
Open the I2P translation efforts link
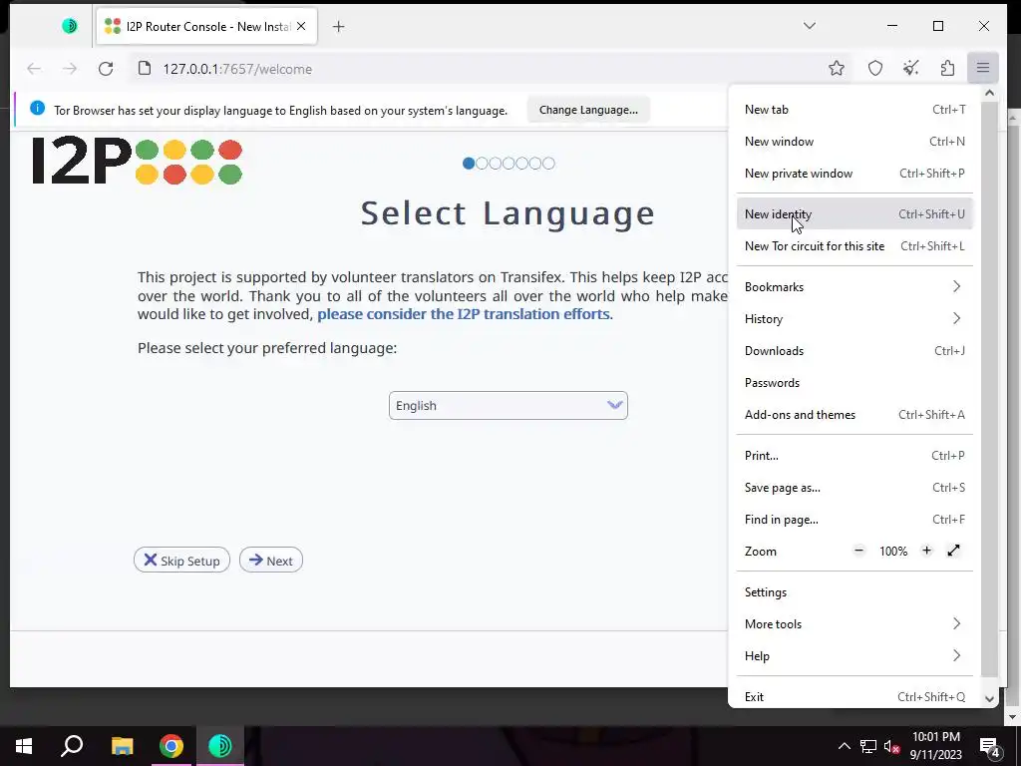tap(463, 314)
